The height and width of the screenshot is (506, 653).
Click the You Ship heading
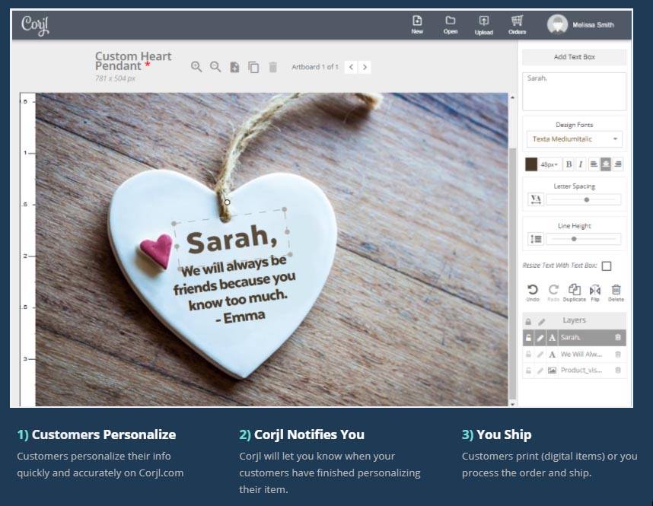pos(496,434)
